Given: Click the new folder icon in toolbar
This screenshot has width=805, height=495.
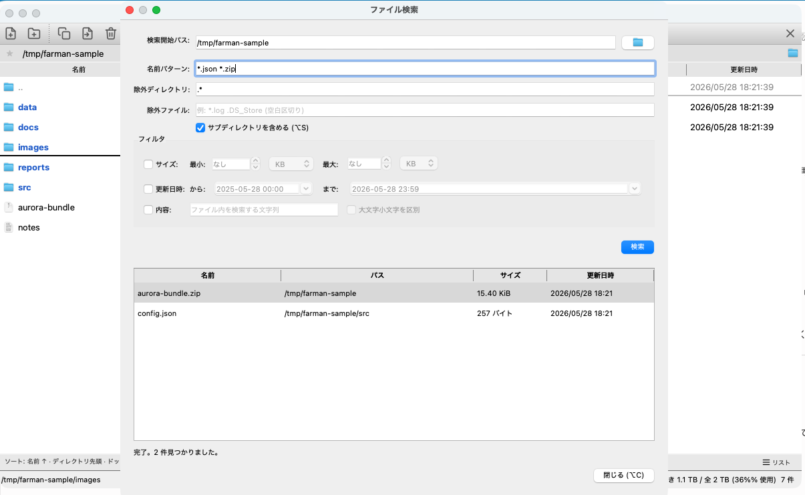Looking at the screenshot, I should pyautogui.click(x=34, y=33).
